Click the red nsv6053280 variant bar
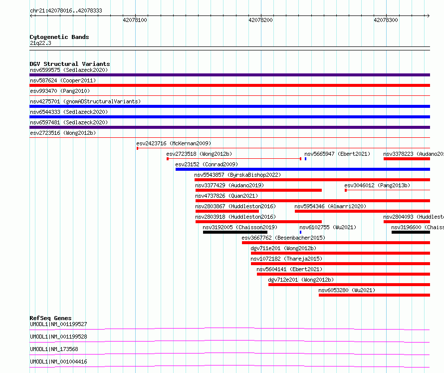Viewport: 444px width, 373px height. 374,295
